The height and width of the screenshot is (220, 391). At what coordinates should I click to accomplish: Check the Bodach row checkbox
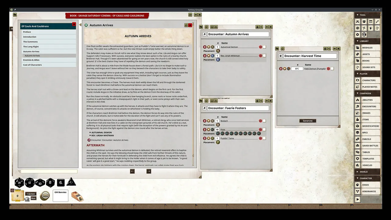click(x=264, y=121)
